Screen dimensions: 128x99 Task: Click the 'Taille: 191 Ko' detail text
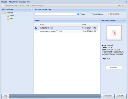click(107, 48)
